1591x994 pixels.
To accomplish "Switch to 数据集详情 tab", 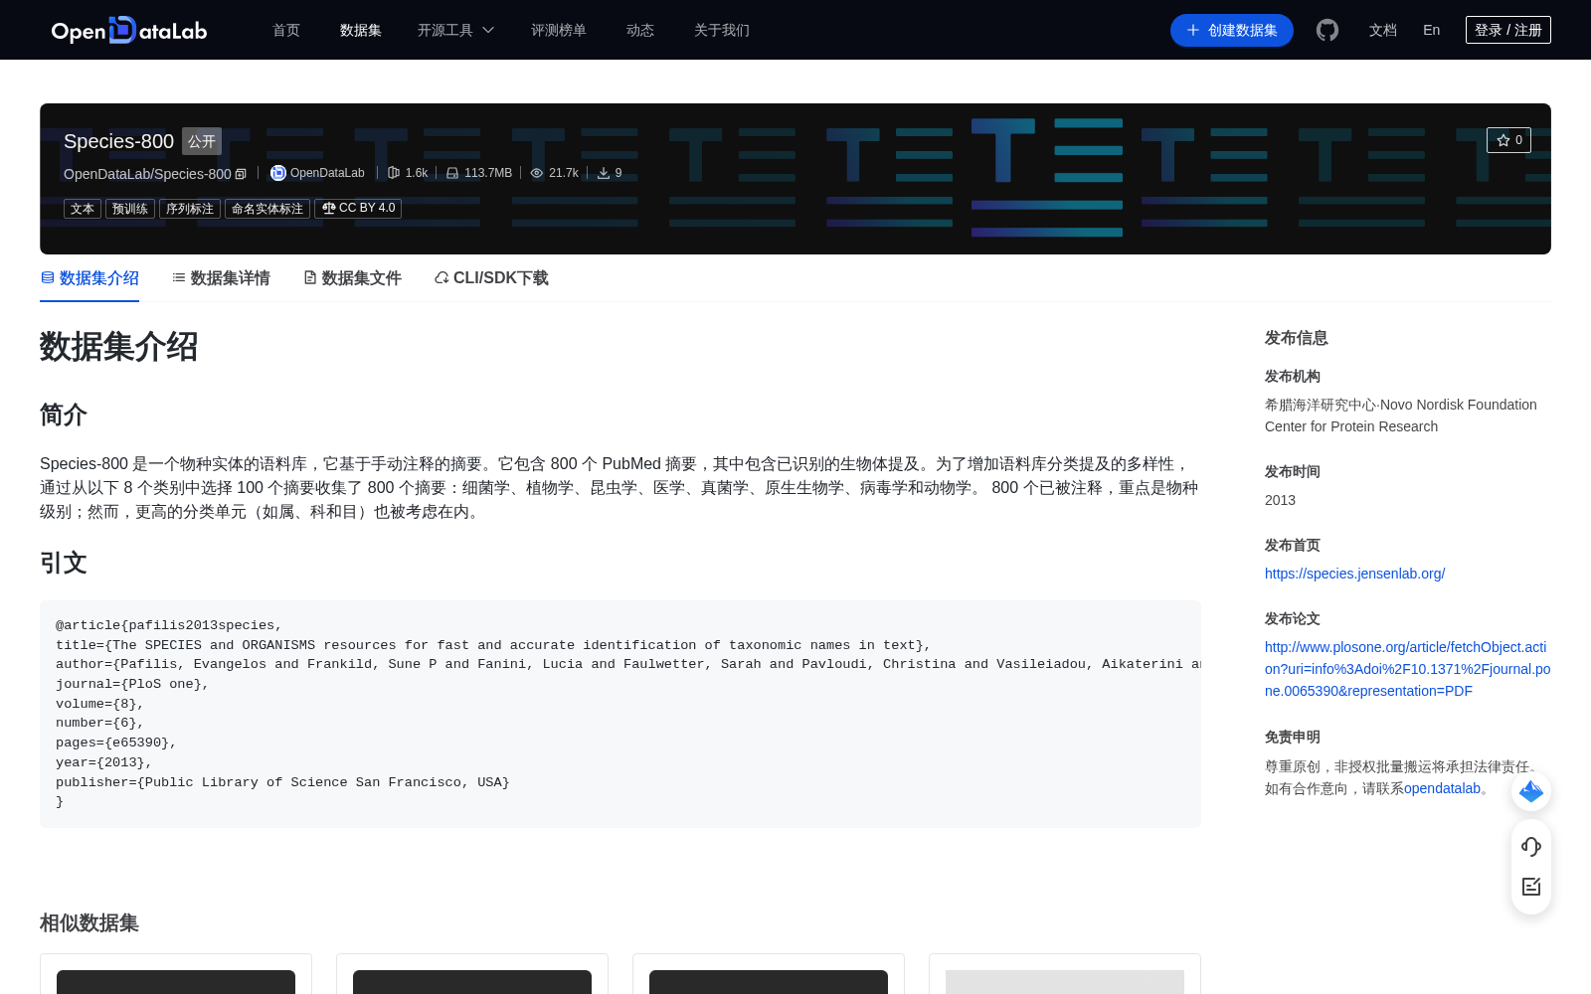I will coord(221,278).
